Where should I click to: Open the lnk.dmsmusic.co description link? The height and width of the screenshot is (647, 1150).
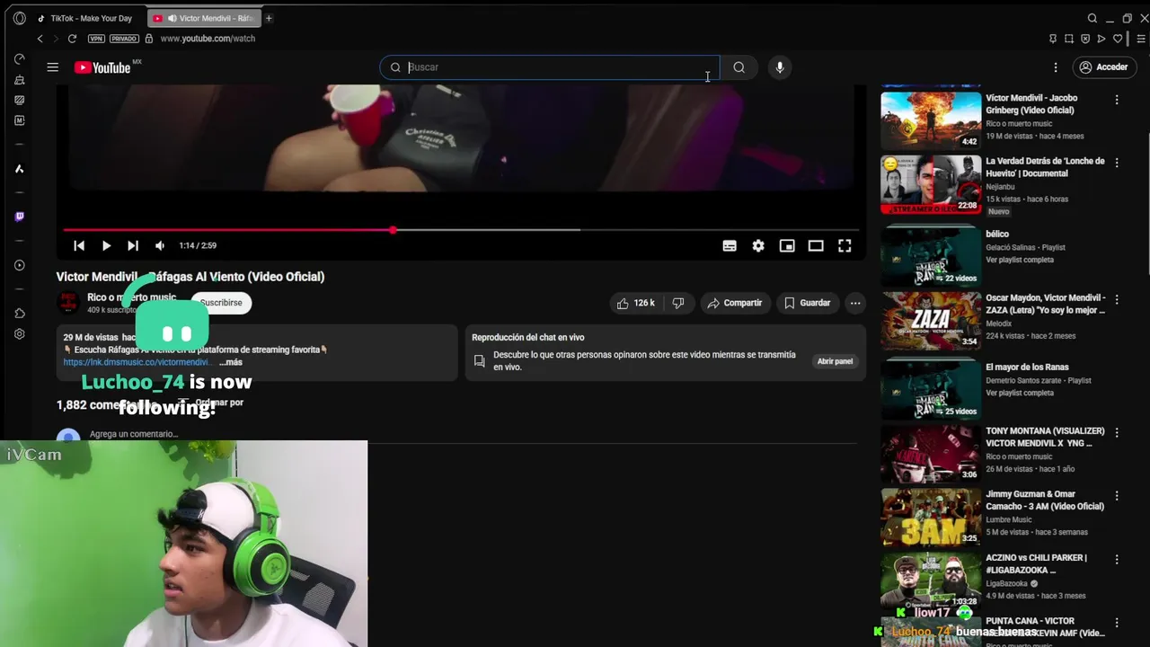point(138,362)
